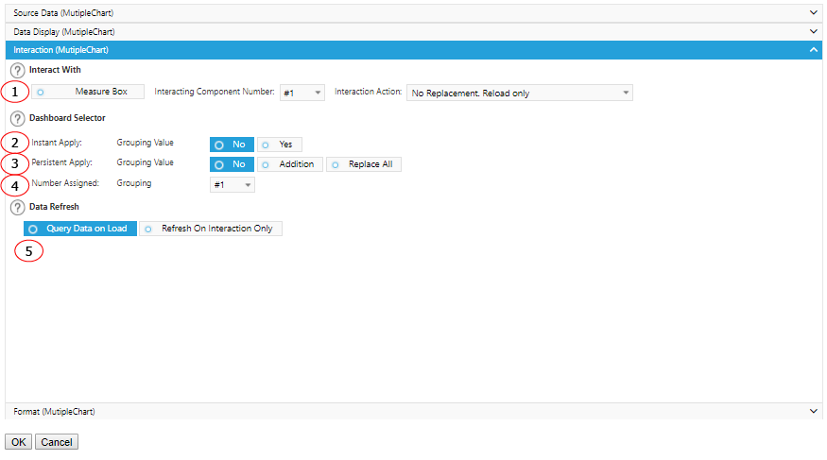
Task: Select No for Instant Apply
Action: pyautogui.click(x=232, y=145)
